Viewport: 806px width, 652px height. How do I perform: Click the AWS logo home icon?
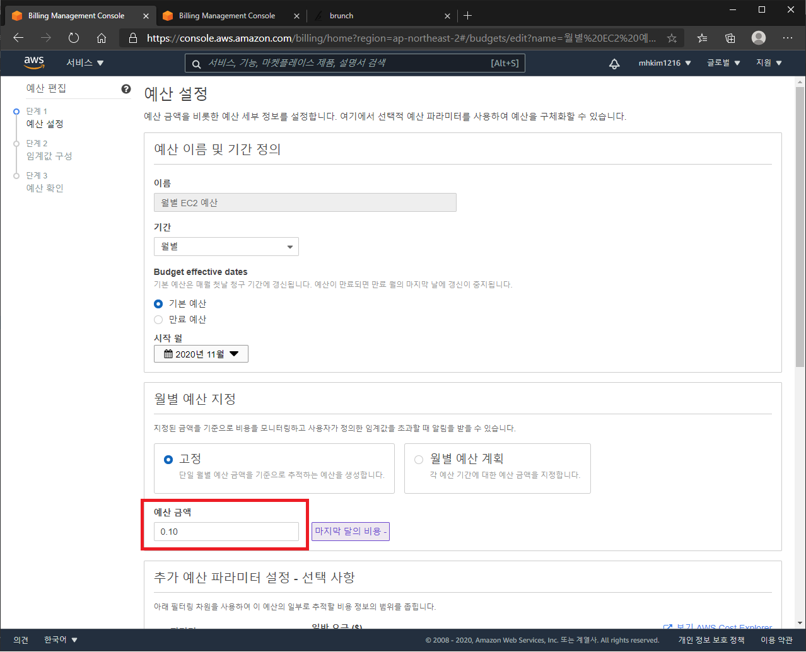click(34, 62)
